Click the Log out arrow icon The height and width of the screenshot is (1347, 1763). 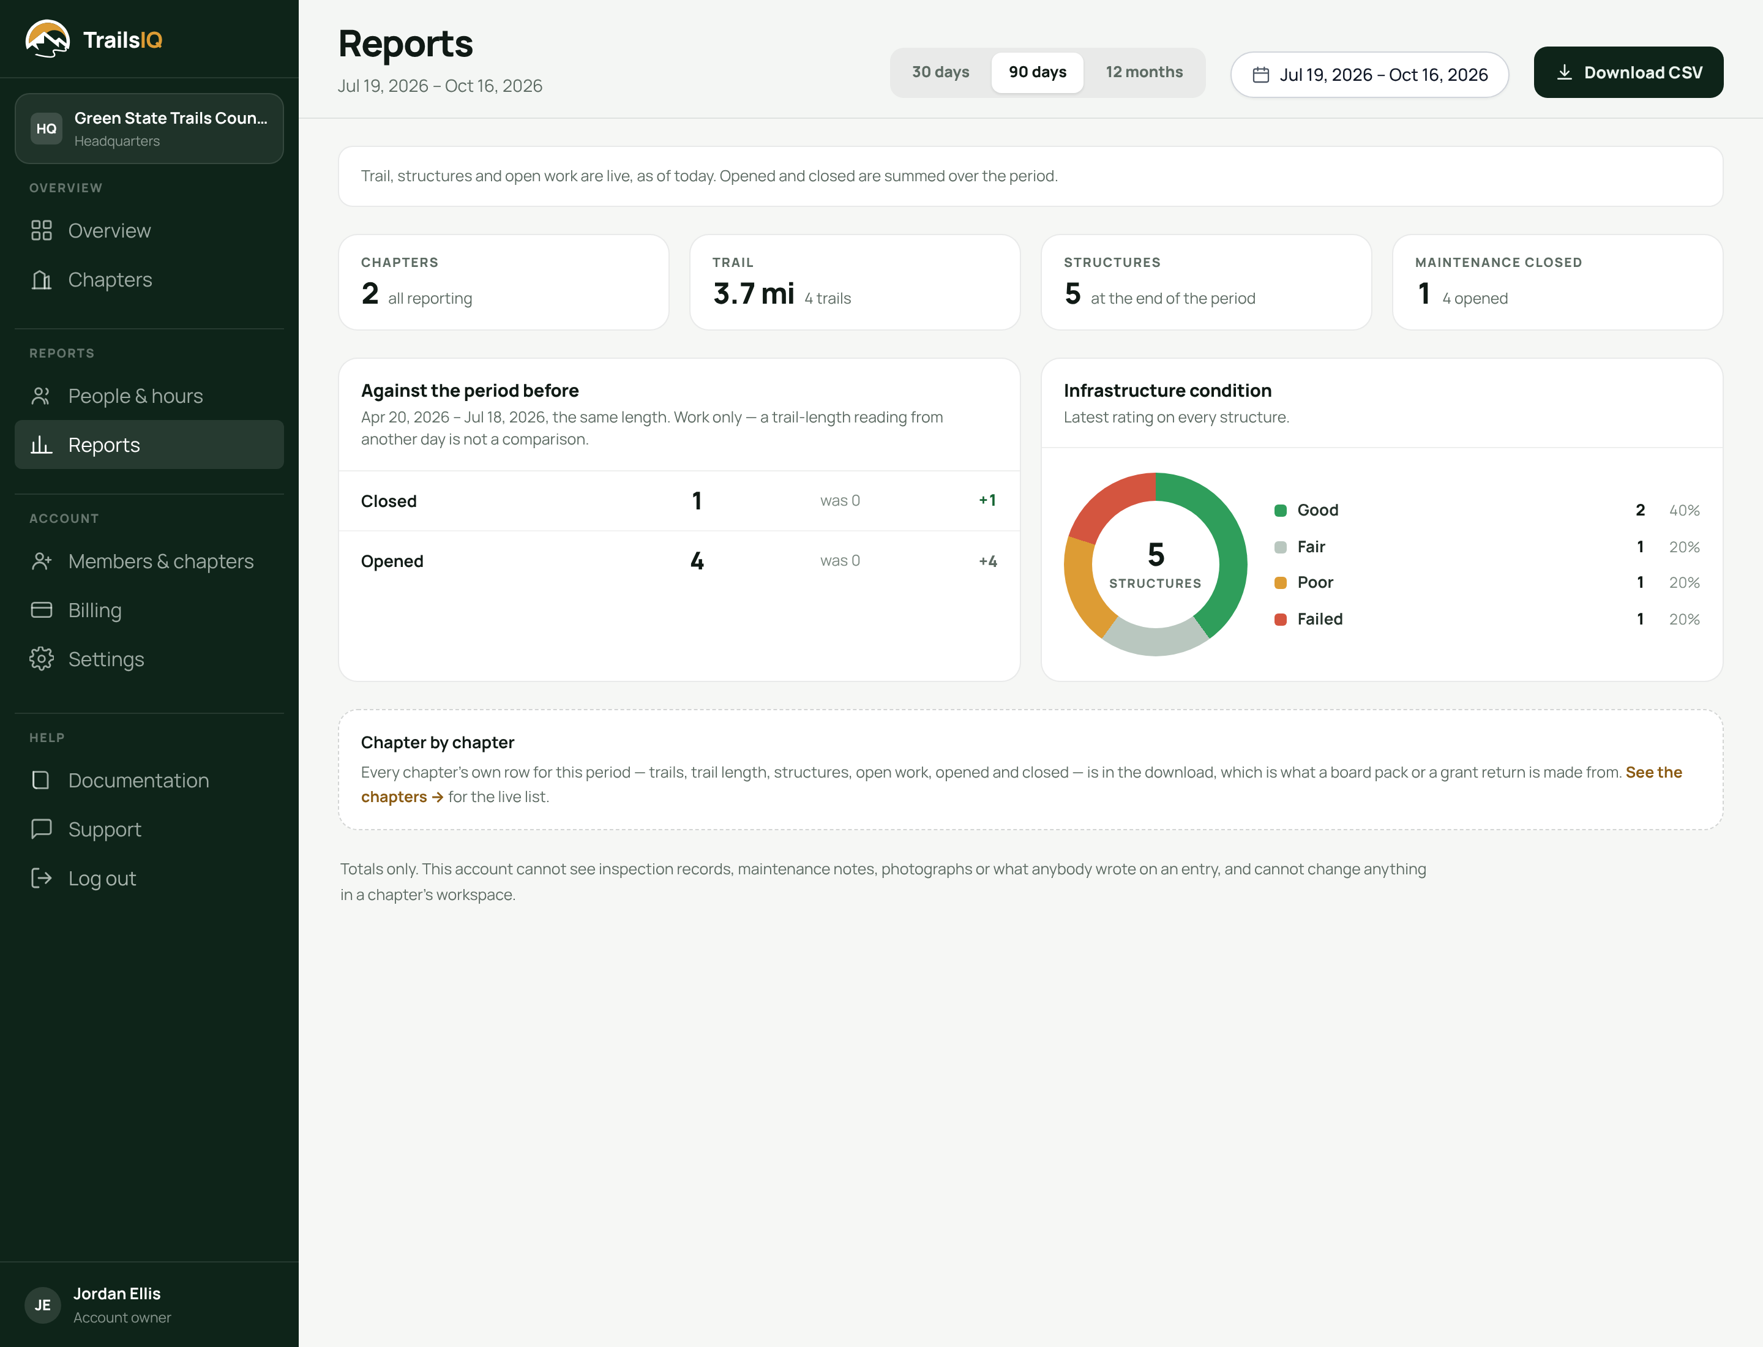(42, 878)
